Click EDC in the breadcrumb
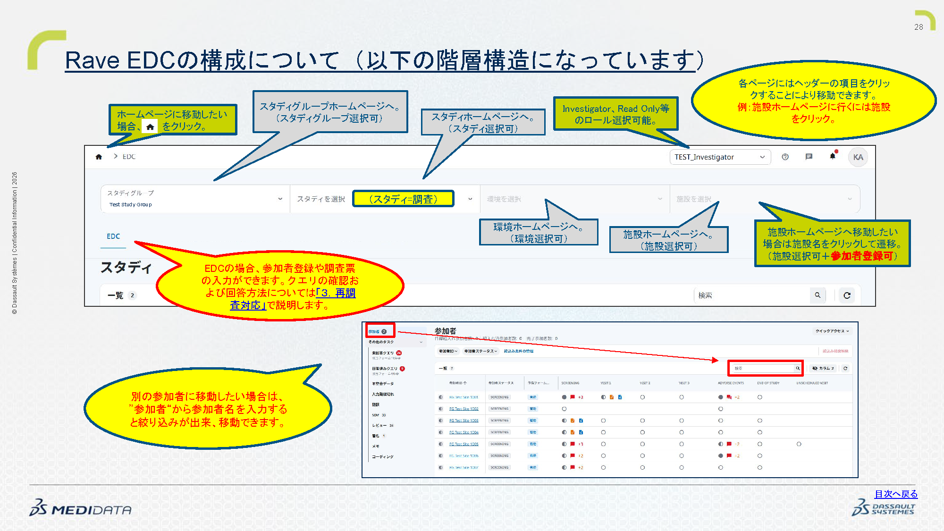Image resolution: width=944 pixels, height=531 pixels. click(x=129, y=157)
